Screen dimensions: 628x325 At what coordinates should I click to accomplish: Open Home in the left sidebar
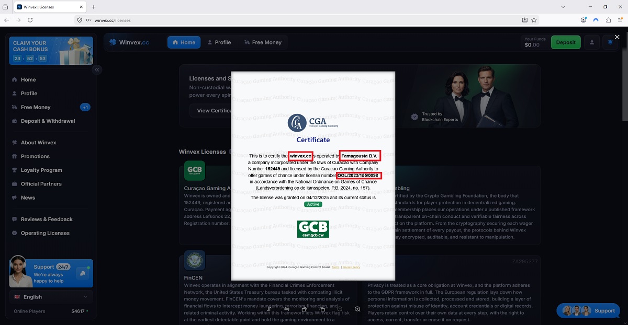pos(51,80)
